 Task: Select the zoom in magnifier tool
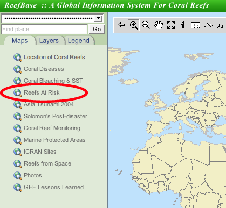[x=134, y=25]
